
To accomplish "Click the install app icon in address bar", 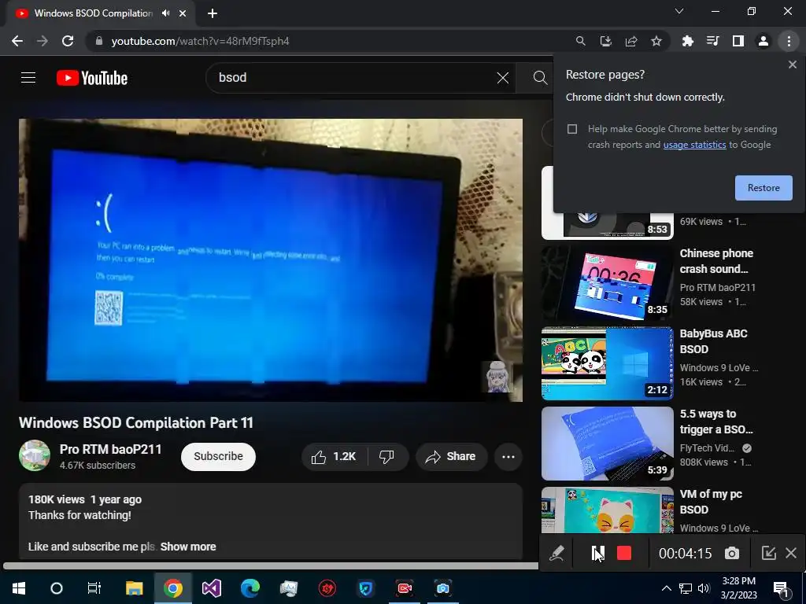I will pyautogui.click(x=605, y=41).
